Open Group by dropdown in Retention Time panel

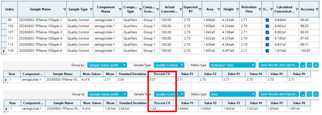(107, 65)
